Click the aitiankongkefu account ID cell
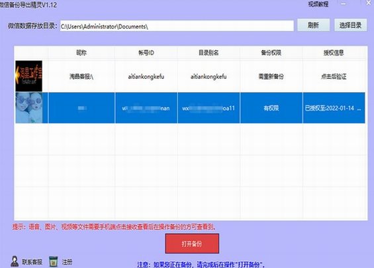 (x=146, y=76)
